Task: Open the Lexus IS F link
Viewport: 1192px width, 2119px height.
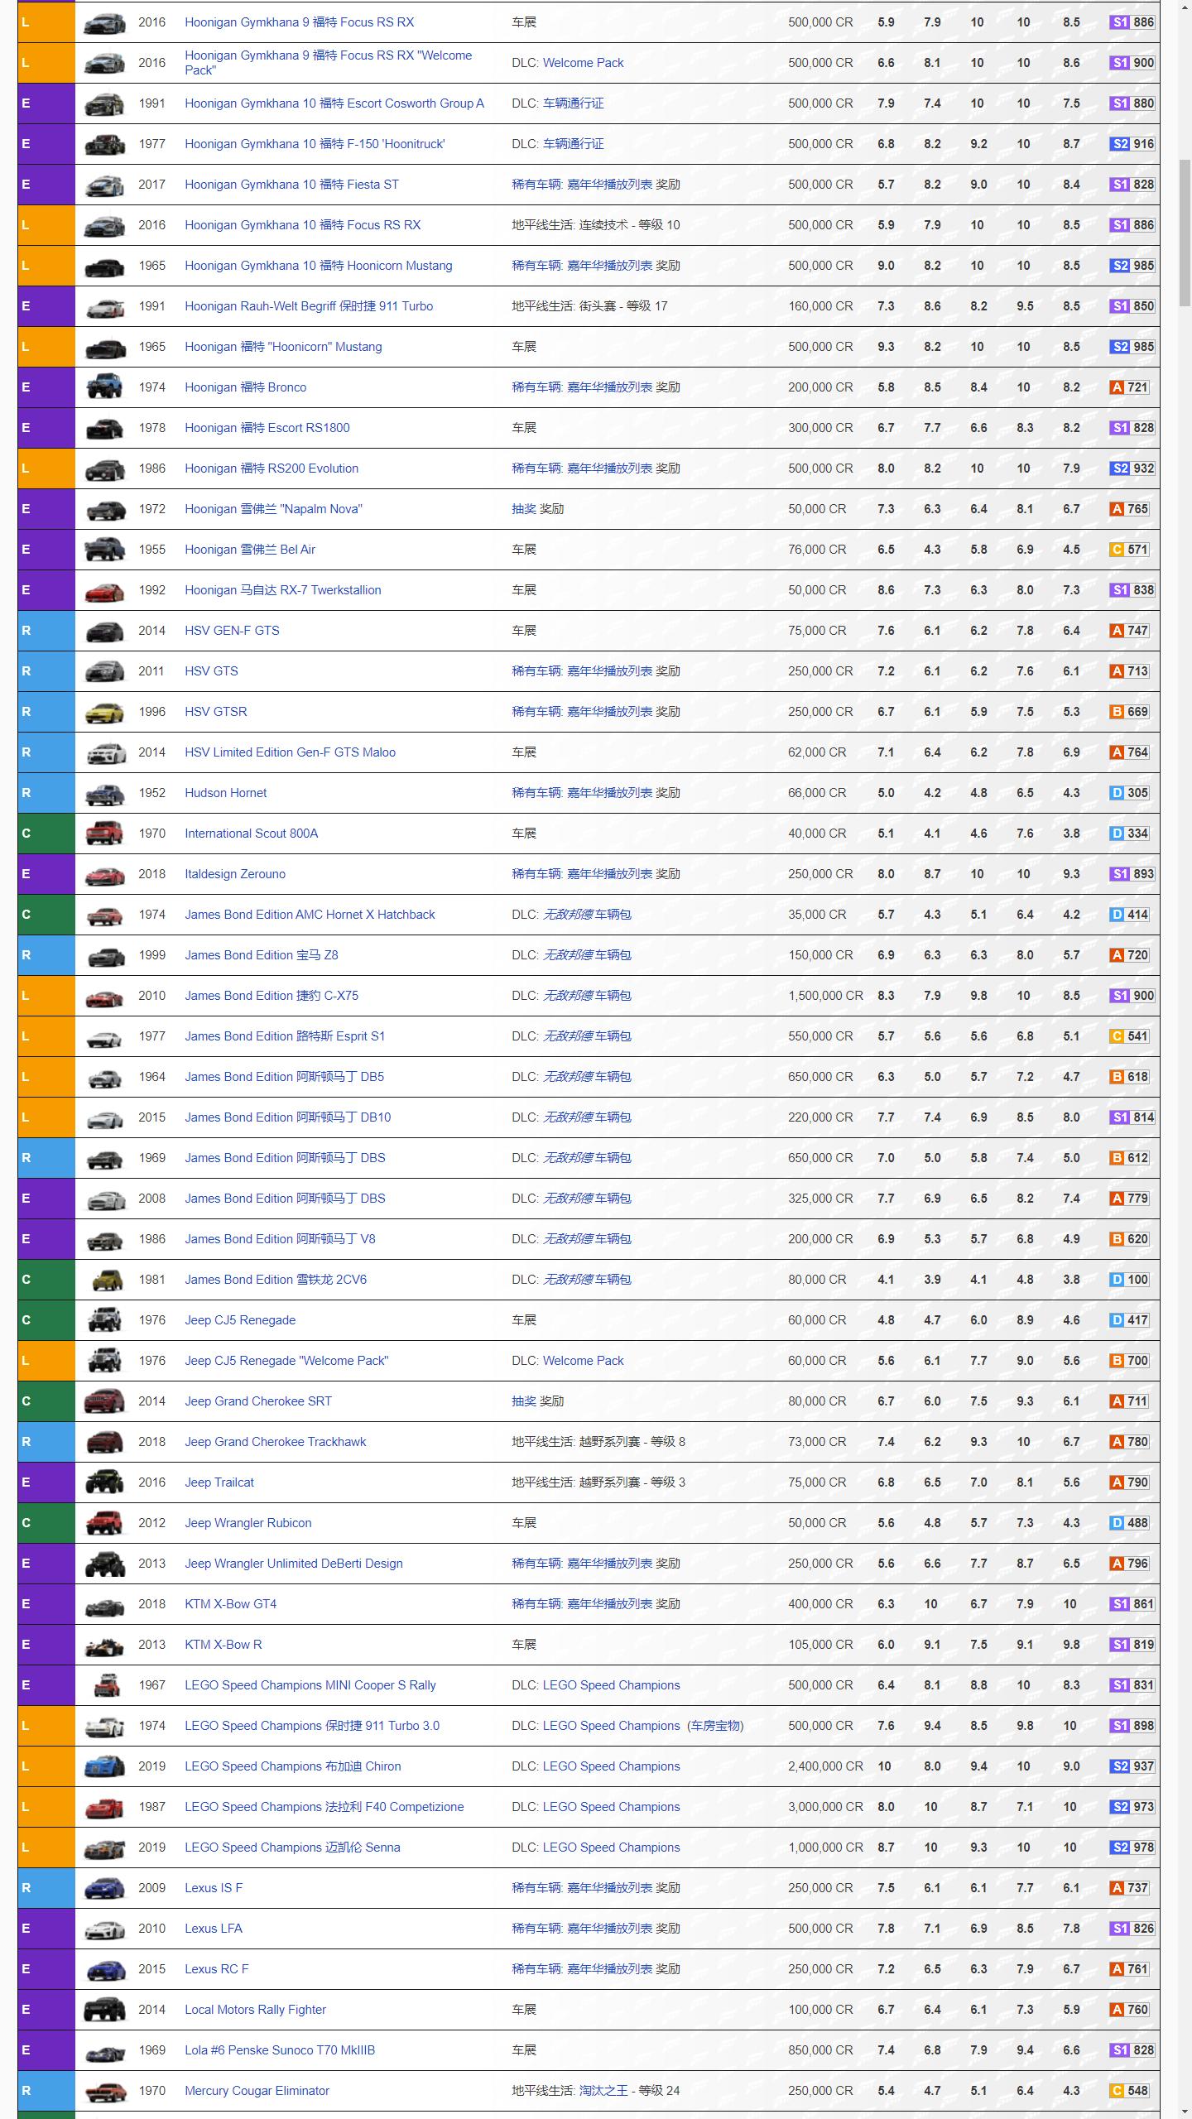Action: [x=214, y=1888]
